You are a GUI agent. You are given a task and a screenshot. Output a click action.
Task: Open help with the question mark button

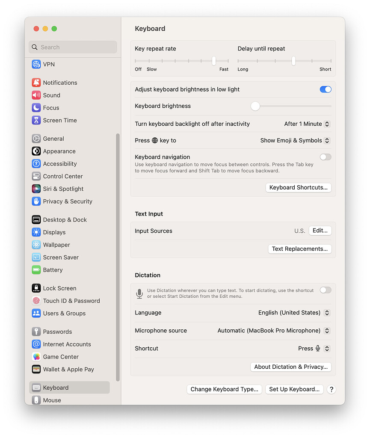pos(331,389)
